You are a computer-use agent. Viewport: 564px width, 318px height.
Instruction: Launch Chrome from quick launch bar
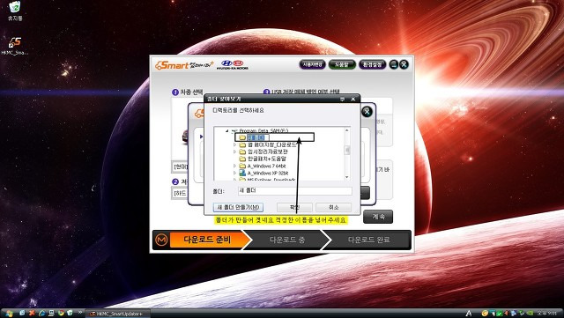click(x=61, y=313)
